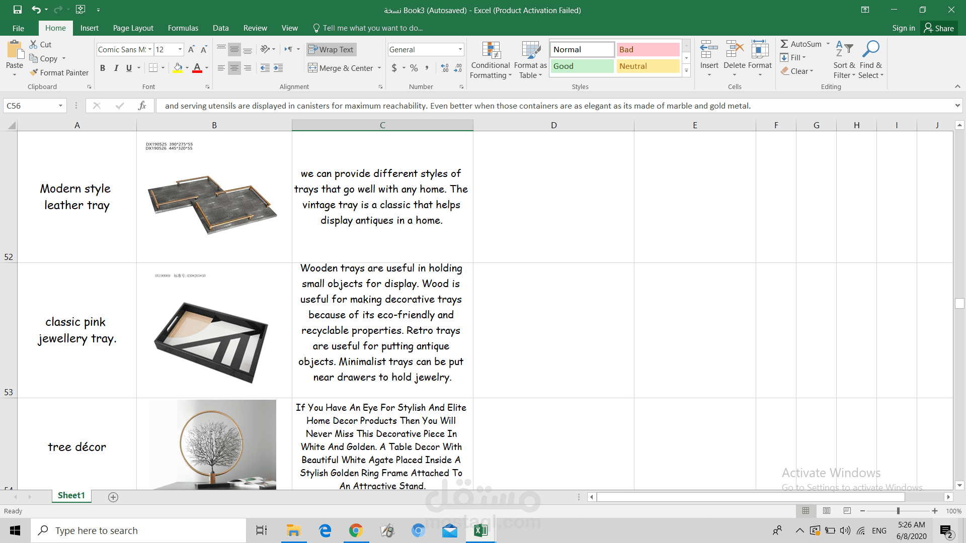The height and width of the screenshot is (543, 966).
Task: Open the Page Layout ribbon tab
Action: pyautogui.click(x=133, y=28)
